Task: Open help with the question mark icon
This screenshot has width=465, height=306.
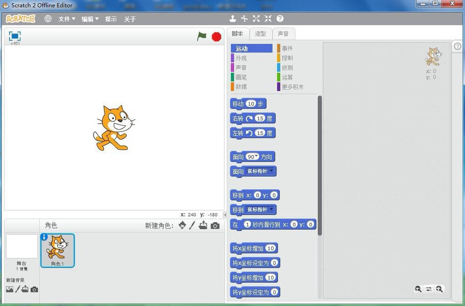Action: (279, 19)
